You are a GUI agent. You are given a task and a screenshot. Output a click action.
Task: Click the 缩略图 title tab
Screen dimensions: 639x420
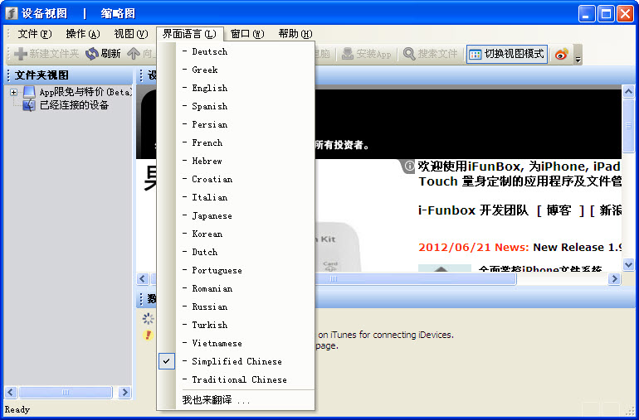(x=118, y=13)
